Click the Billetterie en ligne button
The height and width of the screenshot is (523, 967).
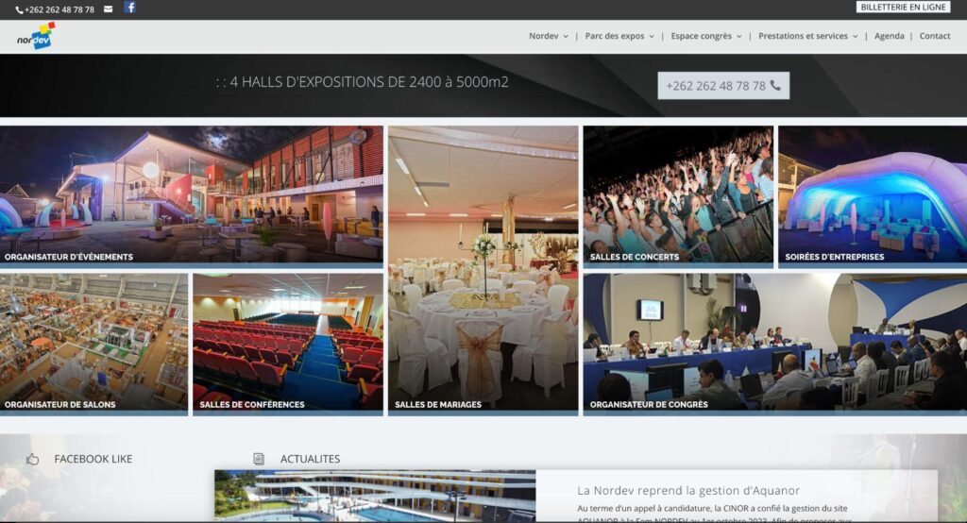coord(903,8)
